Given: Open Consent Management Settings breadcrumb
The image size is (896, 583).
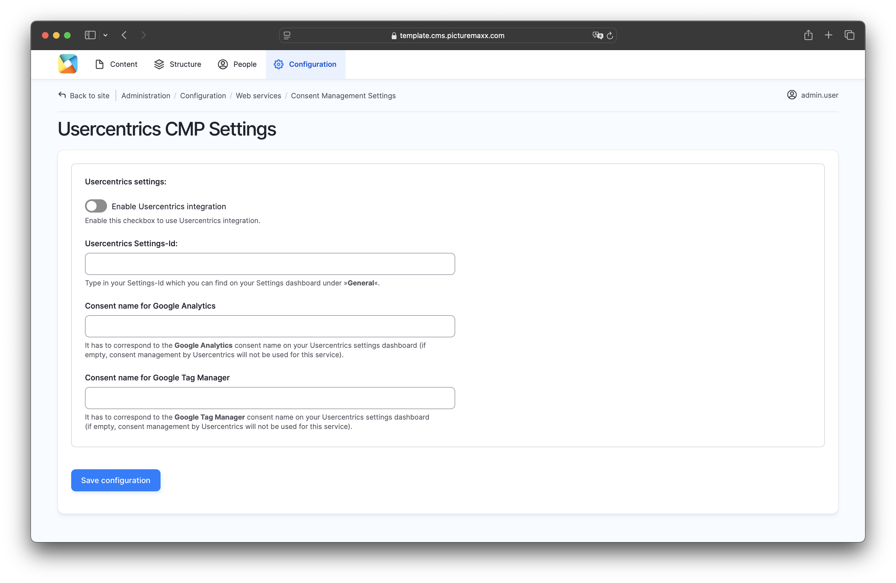Looking at the screenshot, I should click(343, 96).
